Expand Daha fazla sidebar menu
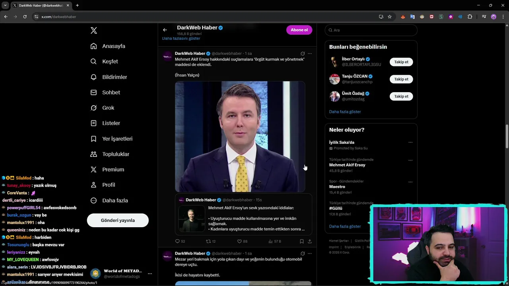Viewport: 509px width, 286px height. click(x=109, y=201)
